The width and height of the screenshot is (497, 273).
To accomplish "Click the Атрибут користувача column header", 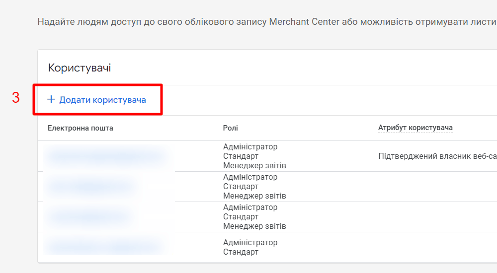I will coord(415,128).
